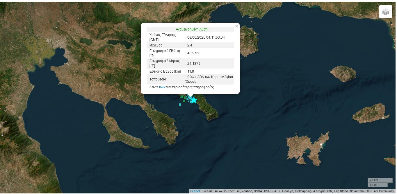Click the cyan star earthquake marker
The height and width of the screenshot is (194, 397).
(194, 100)
